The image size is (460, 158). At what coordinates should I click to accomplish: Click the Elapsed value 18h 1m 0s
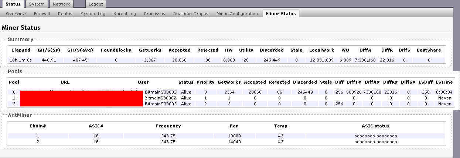pos(21,60)
